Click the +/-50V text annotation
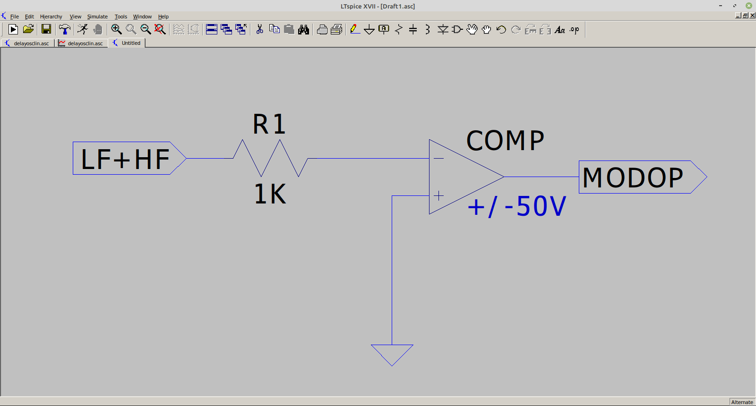756x406 pixels. 516,206
